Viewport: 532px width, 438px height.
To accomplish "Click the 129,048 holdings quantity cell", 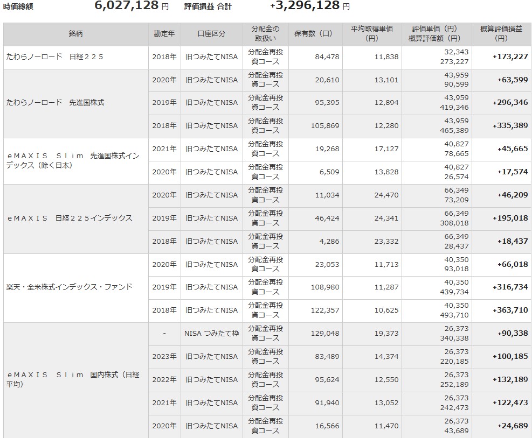I will tap(325, 334).
